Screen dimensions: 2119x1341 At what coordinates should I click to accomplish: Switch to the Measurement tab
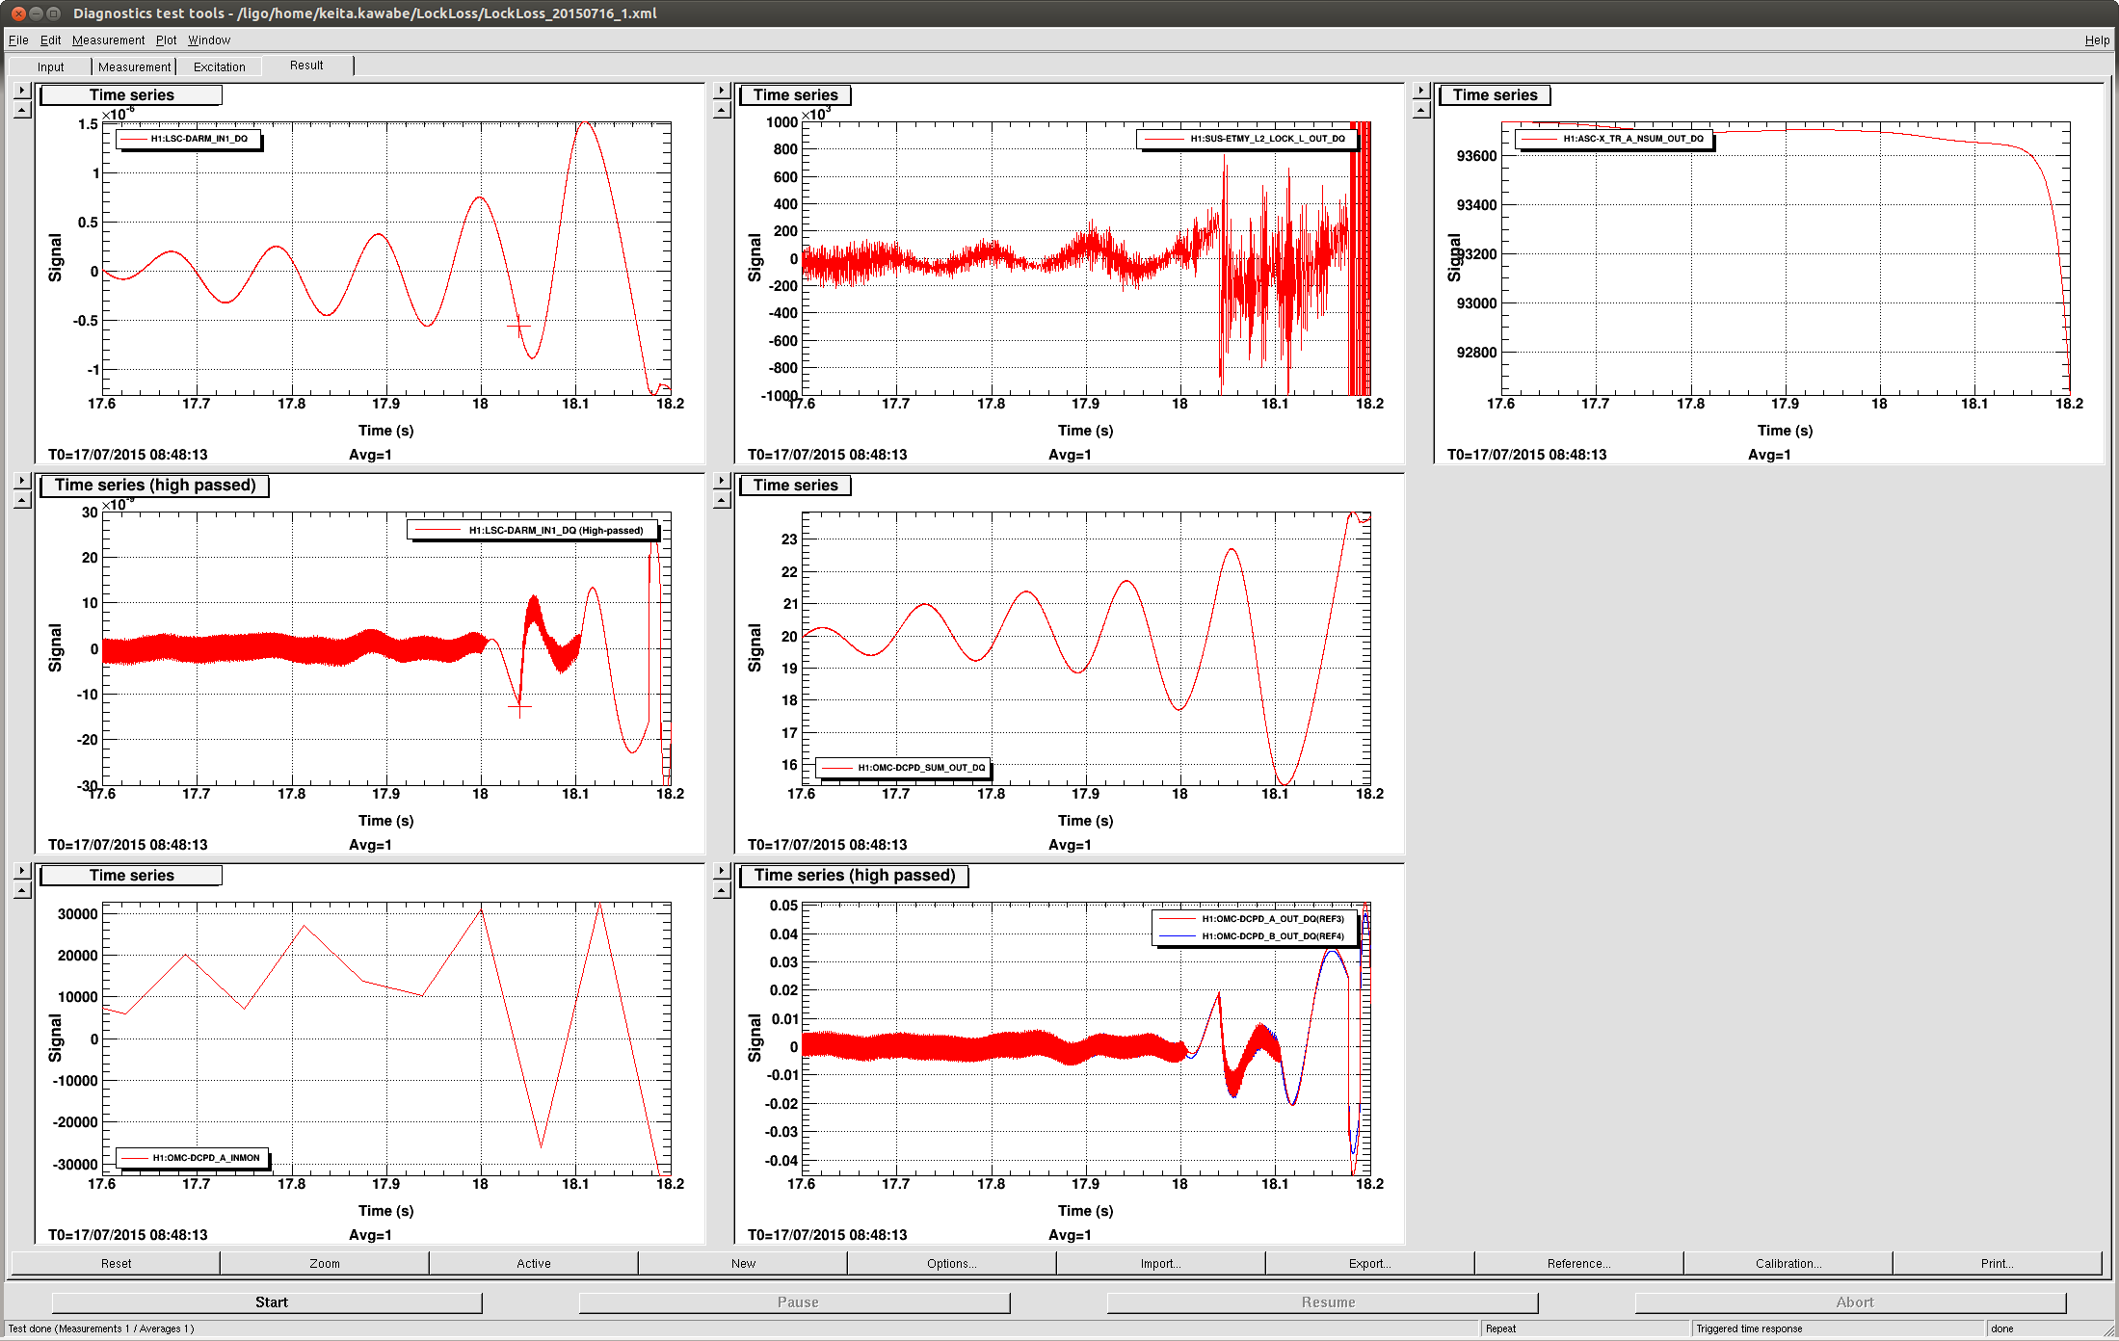[x=134, y=66]
